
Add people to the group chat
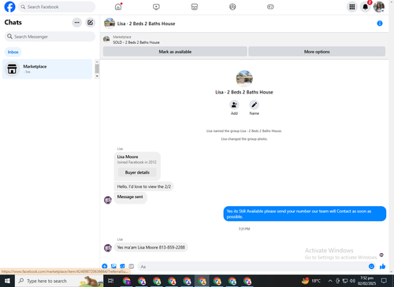[x=234, y=105]
